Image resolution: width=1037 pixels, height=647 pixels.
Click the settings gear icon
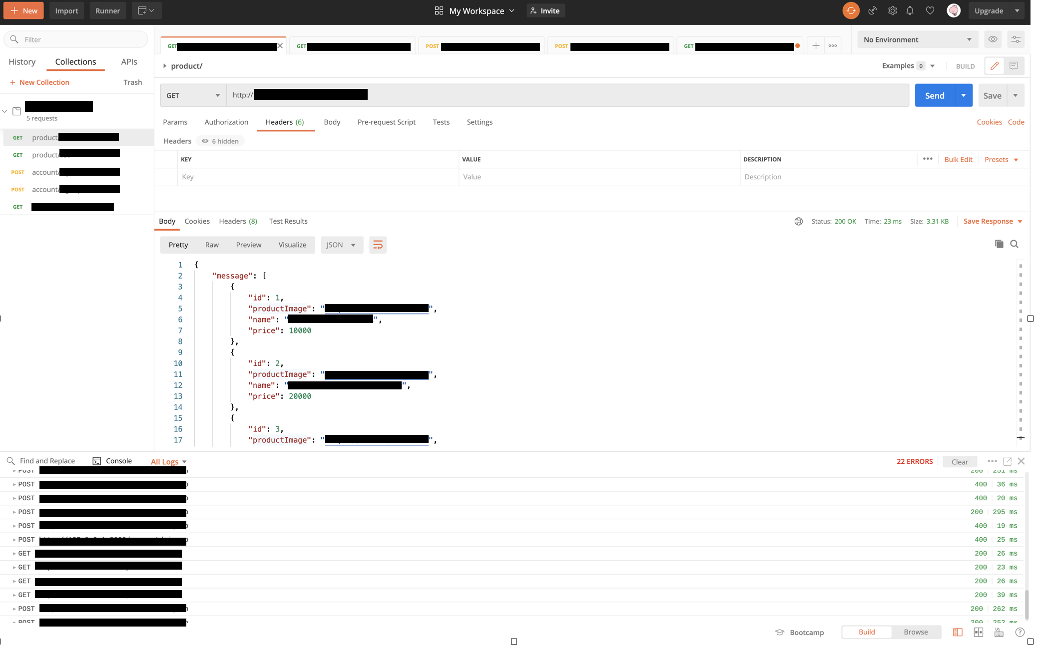892,10
